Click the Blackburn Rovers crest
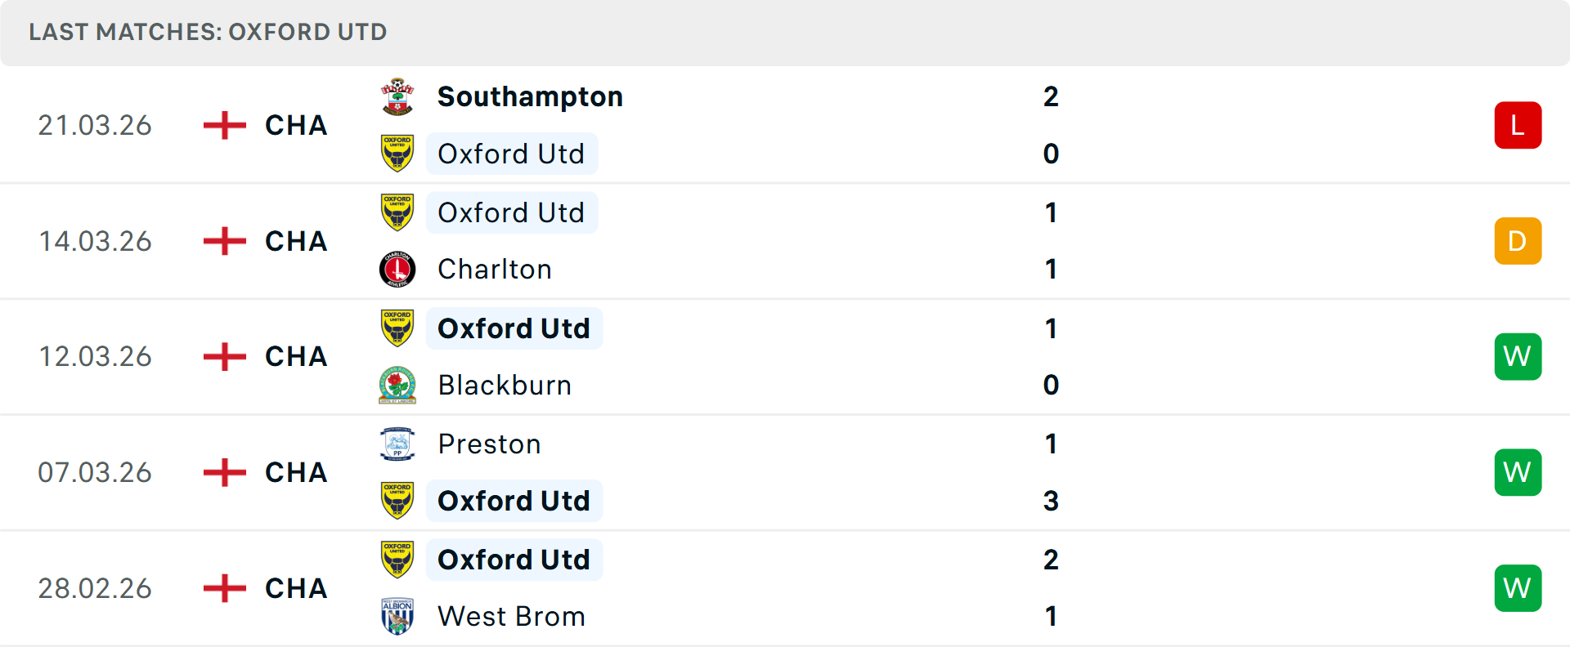1570x647 pixels. pyautogui.click(x=397, y=385)
